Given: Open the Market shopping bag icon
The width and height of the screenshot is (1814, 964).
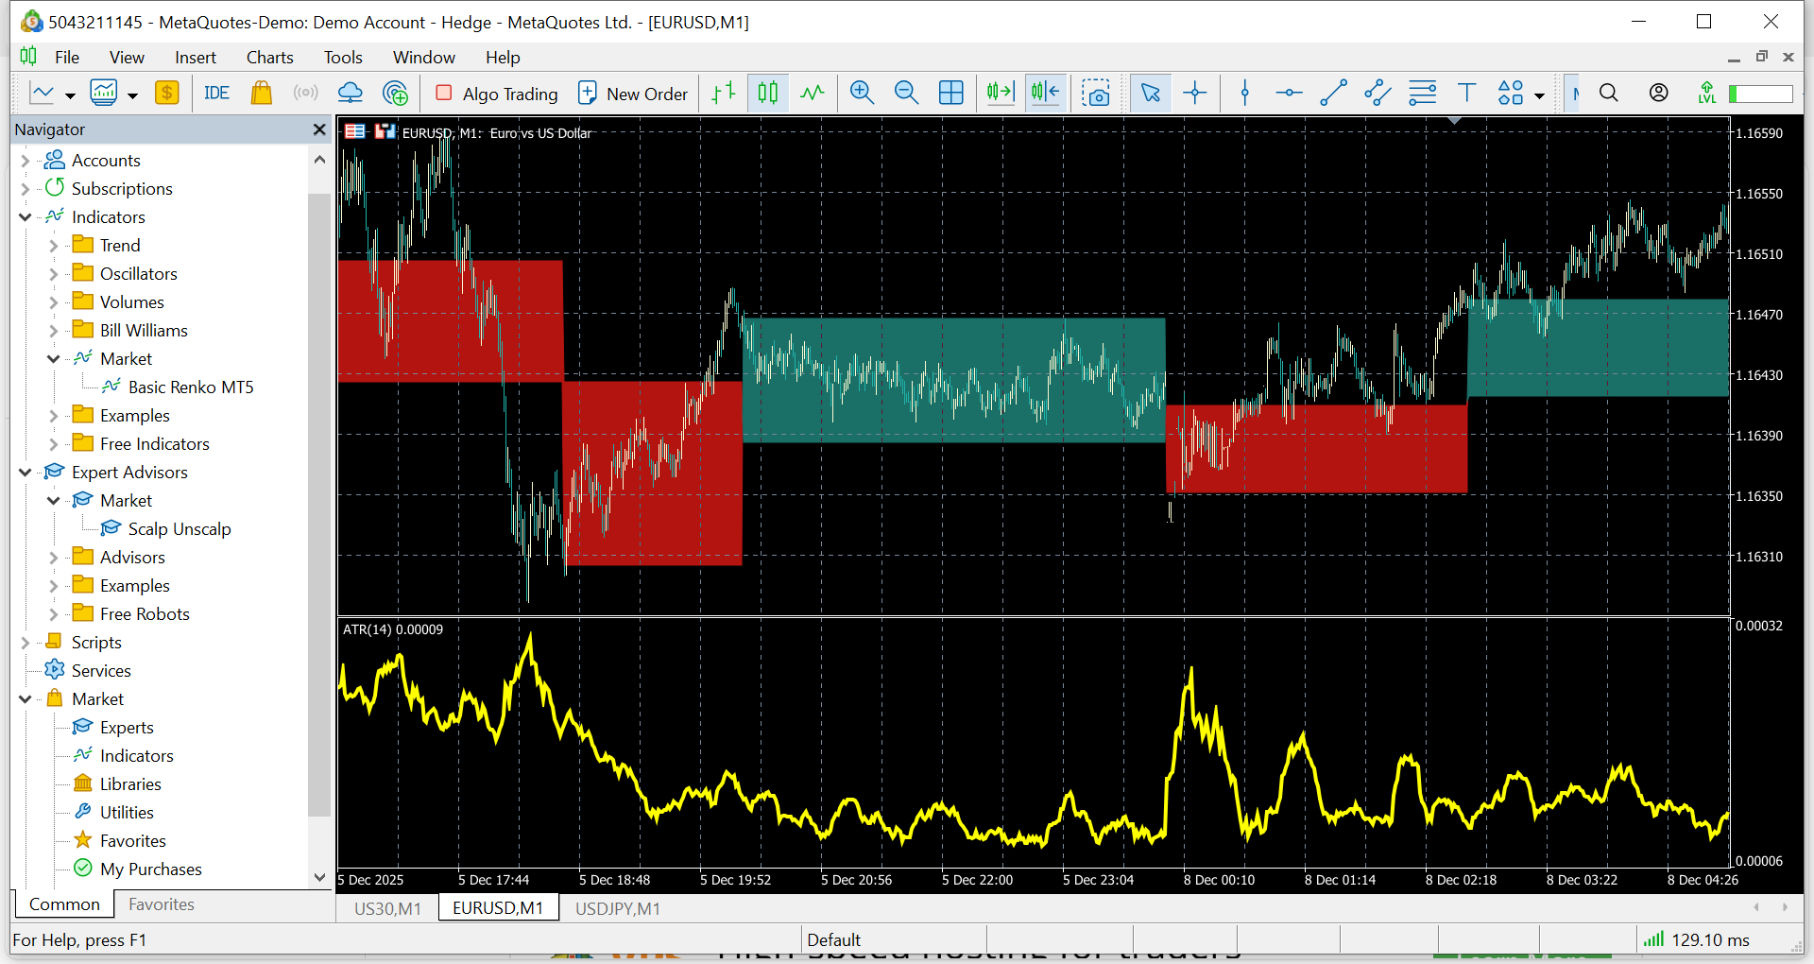Looking at the screenshot, I should (262, 93).
